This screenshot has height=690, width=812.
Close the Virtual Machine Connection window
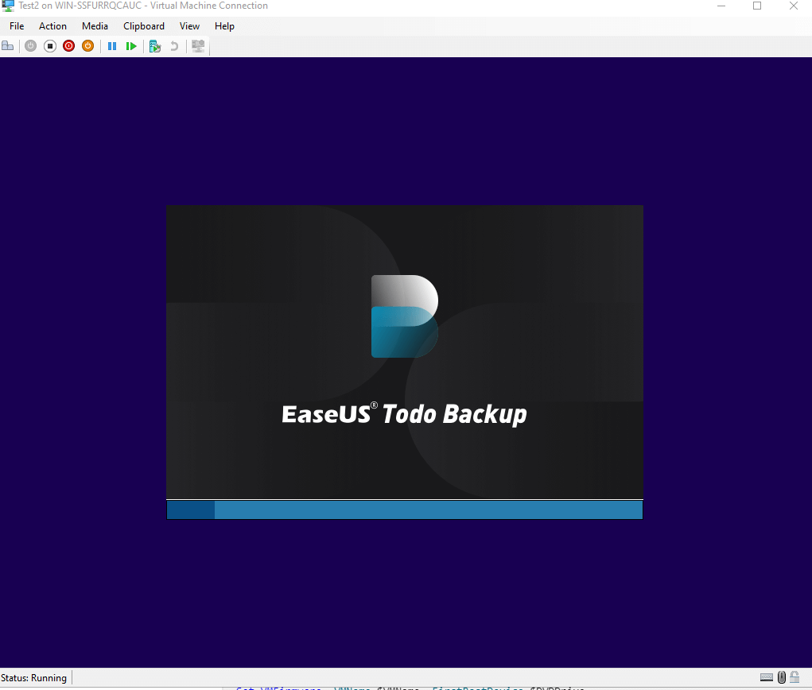[794, 6]
